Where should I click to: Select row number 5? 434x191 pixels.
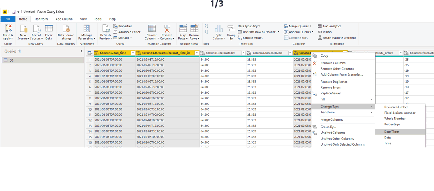(90, 82)
